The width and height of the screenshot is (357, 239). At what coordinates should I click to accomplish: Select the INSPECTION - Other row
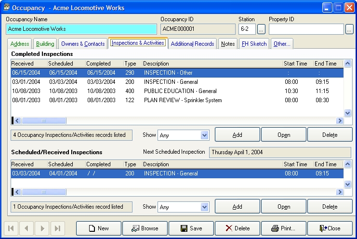point(177,73)
